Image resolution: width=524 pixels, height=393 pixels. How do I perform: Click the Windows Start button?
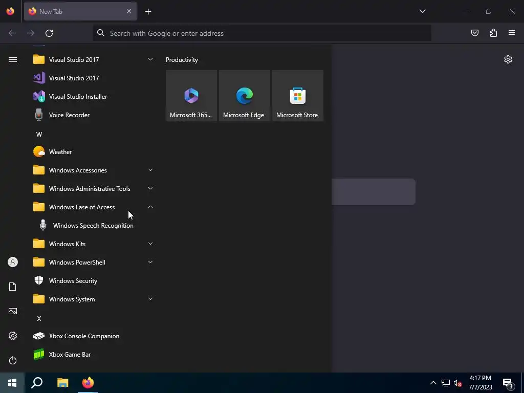[x=12, y=383]
